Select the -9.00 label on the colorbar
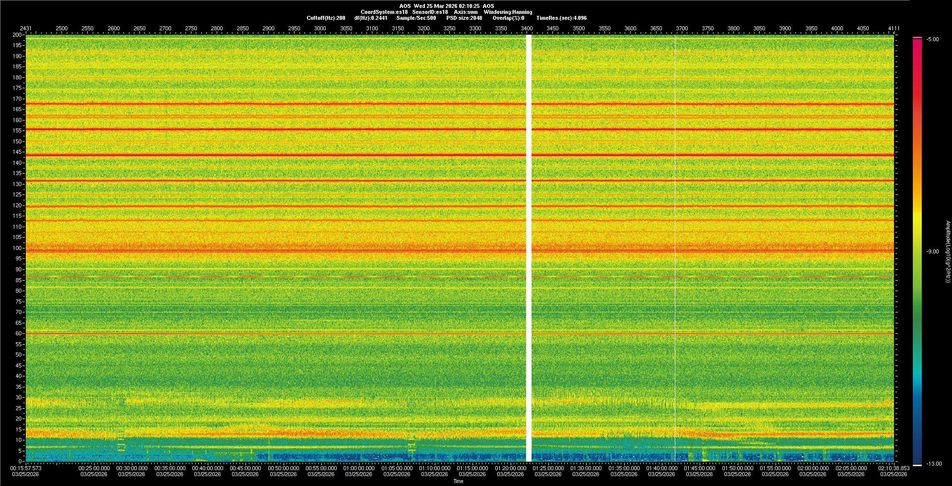Viewport: 952px width, 486px height. click(x=932, y=252)
